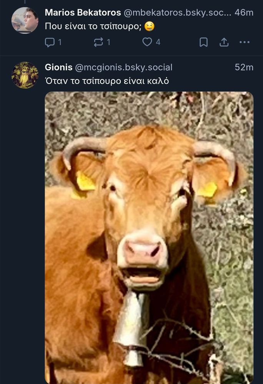The height and width of the screenshot is (384, 263).
Task: Open the share icon on Marios's post
Action: [x=224, y=42]
